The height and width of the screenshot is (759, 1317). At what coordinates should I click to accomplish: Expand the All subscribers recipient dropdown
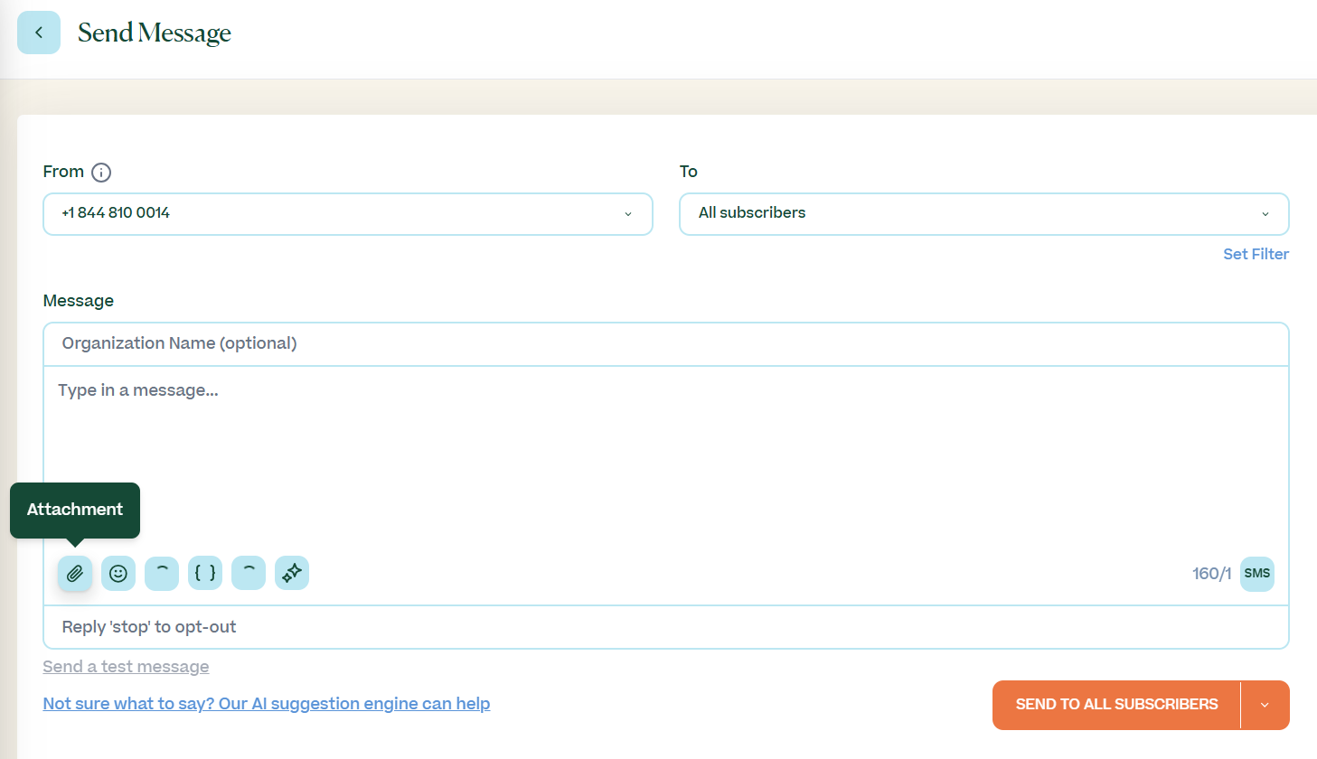[x=984, y=214]
